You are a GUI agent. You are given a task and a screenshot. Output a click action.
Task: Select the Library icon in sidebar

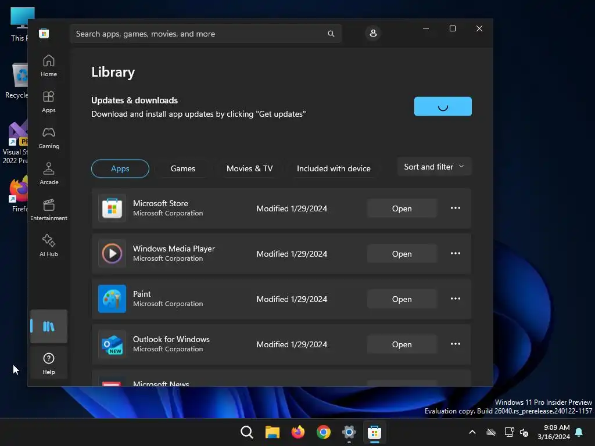[49, 326]
